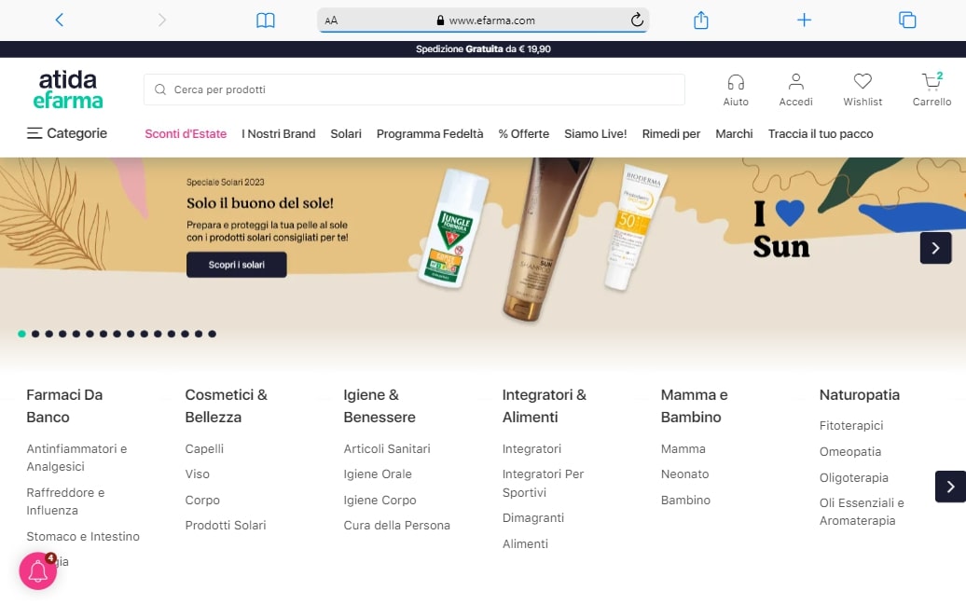
Task: Open the Wishlist heart icon
Action: click(862, 89)
